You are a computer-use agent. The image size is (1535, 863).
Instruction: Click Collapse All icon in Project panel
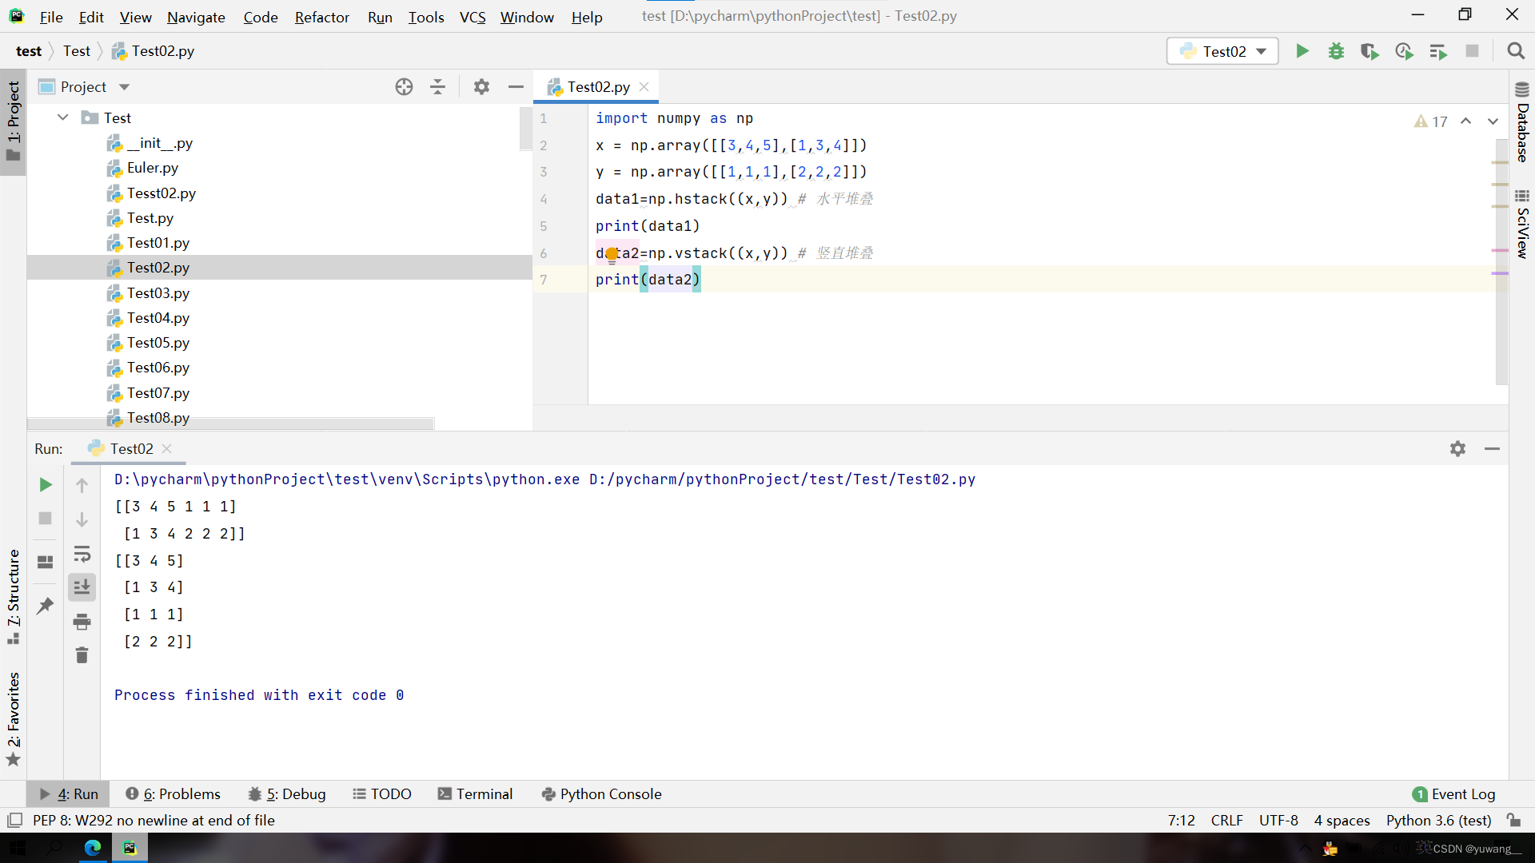[x=437, y=86]
